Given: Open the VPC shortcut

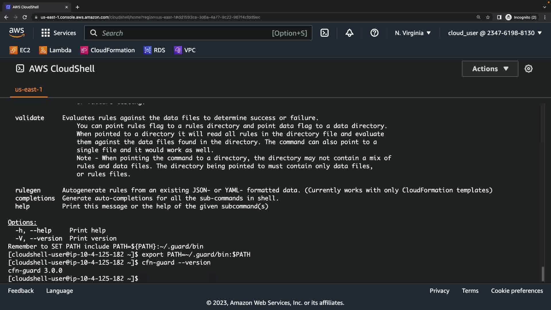Looking at the screenshot, I should click(185, 50).
